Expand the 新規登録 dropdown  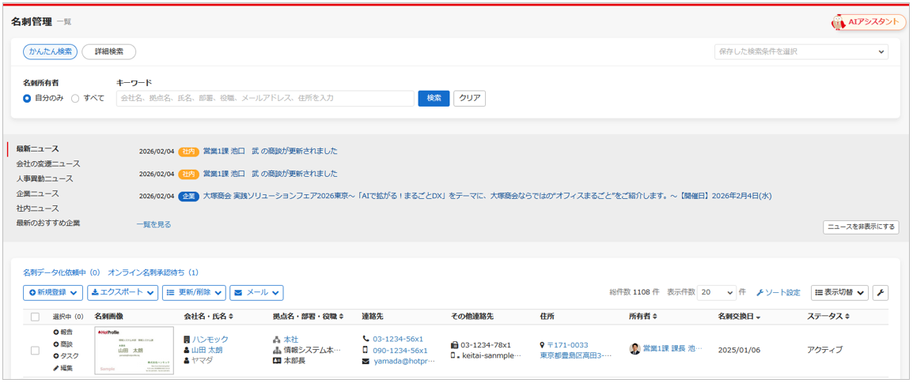(53, 292)
